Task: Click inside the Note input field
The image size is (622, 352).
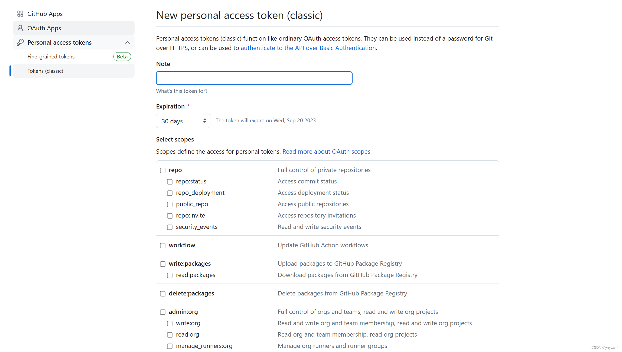Action: click(x=254, y=78)
